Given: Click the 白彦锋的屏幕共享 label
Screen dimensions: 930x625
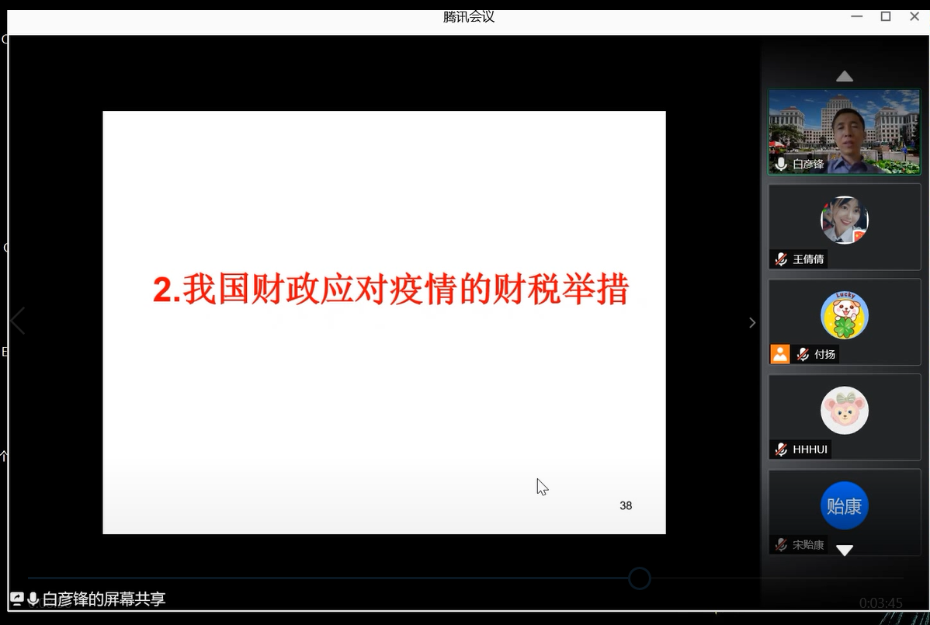Looking at the screenshot, I should point(104,599).
